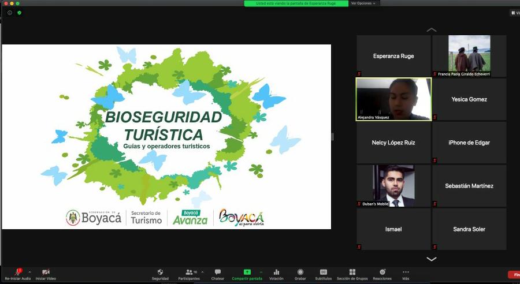Click the Subtítulos CC icon
The image size is (520, 284).
pos(324,272)
